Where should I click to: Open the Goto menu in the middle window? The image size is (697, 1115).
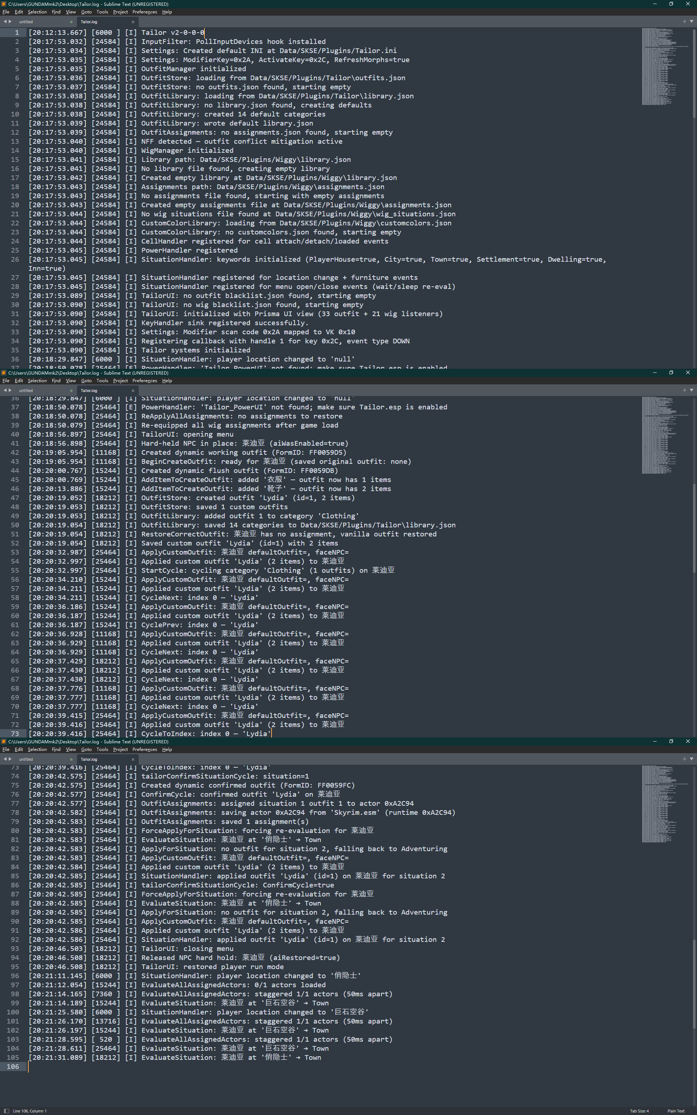click(x=87, y=381)
